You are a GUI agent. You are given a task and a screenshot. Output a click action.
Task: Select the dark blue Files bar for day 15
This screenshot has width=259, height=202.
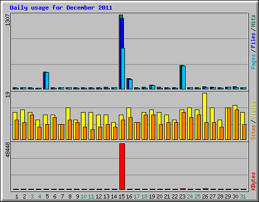[121, 33]
